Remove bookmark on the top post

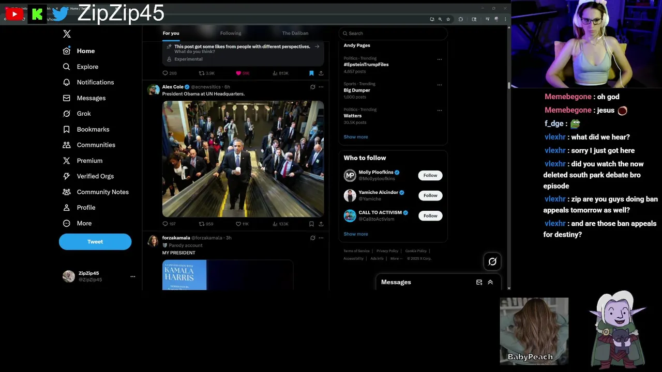(311, 73)
